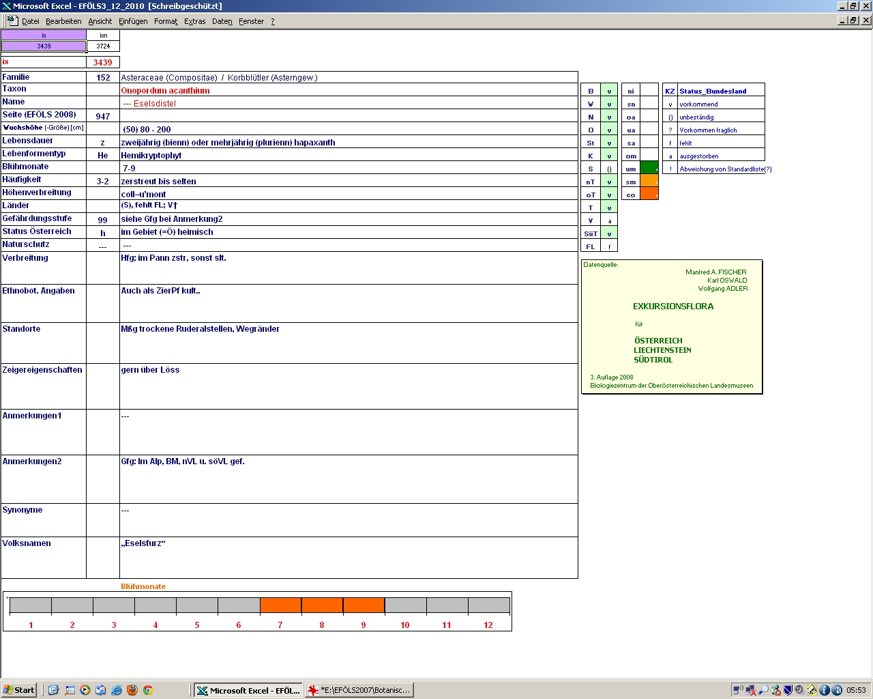The width and height of the screenshot is (873, 699).
Task: Launch Firefox from quick launch
Action: [132, 690]
